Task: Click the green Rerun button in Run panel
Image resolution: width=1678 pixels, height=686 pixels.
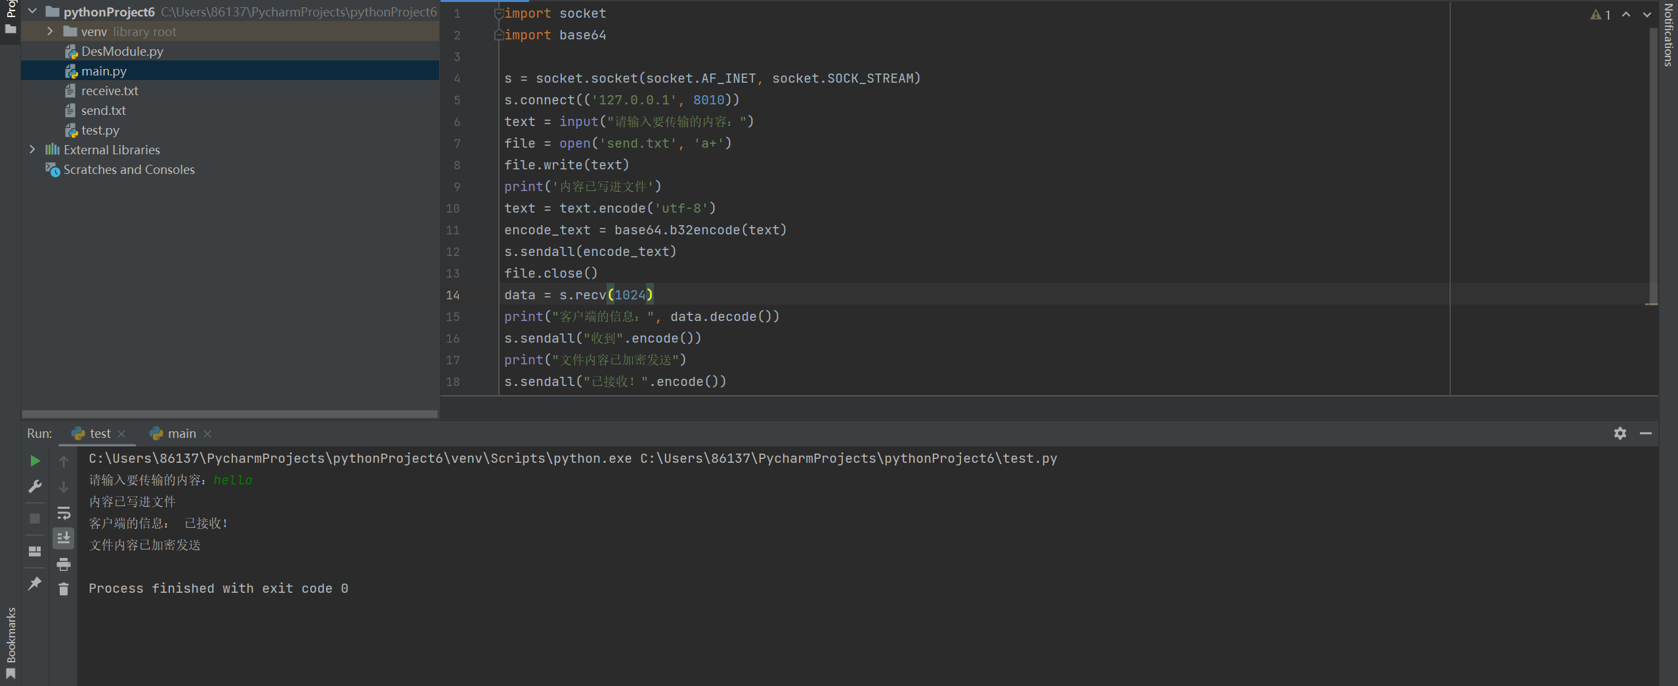Action: pos(35,461)
